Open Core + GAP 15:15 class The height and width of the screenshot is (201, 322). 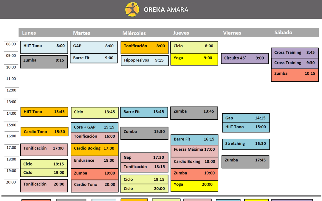point(95,127)
